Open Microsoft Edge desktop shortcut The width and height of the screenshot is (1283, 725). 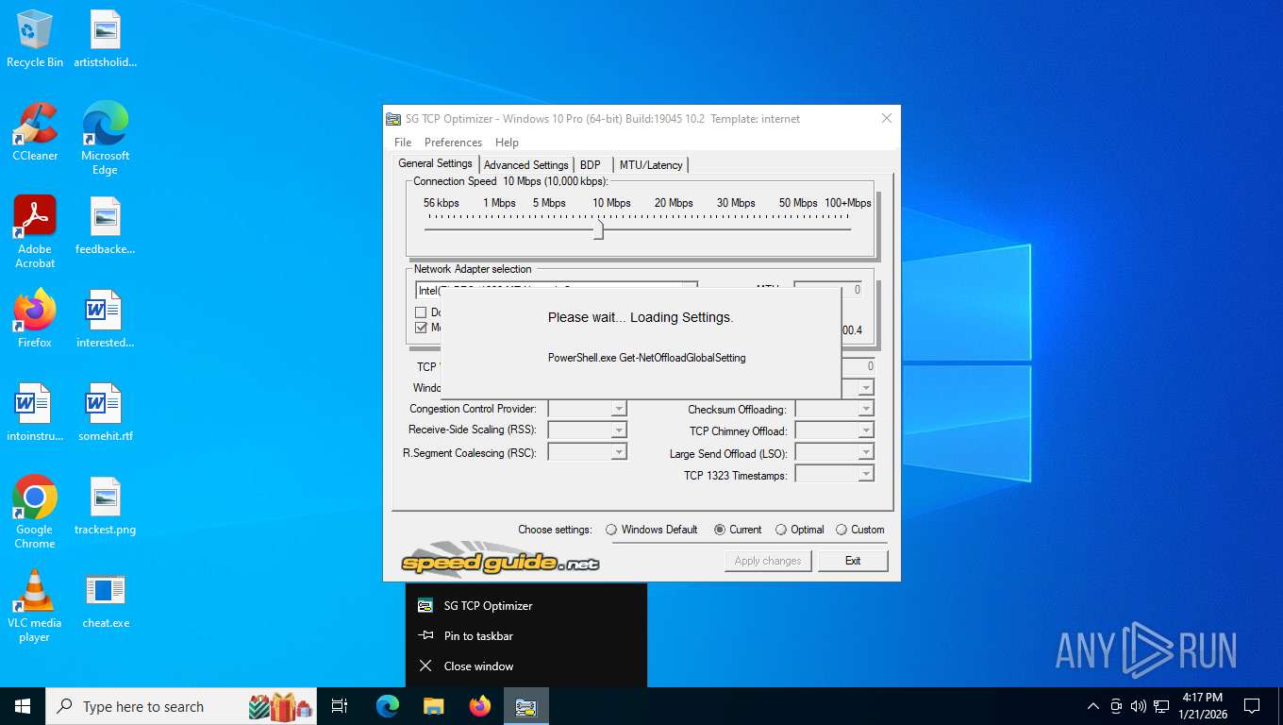[105, 139]
